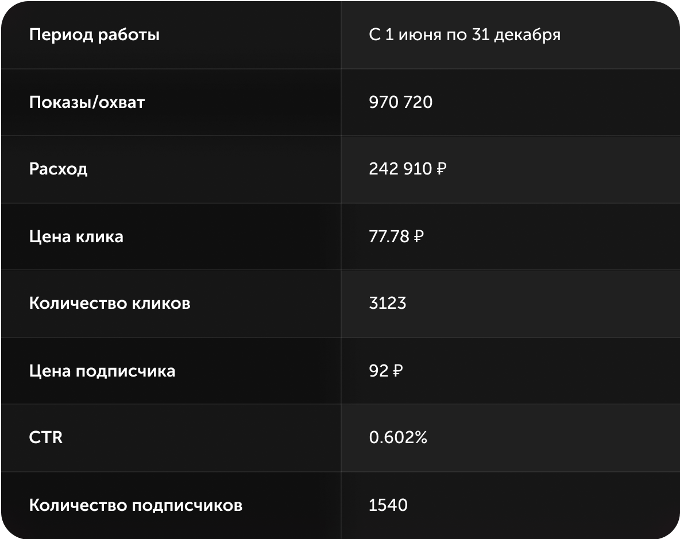Click the ruble sign next to 242 910
Viewport: 680px width, 539px height.
tap(441, 169)
